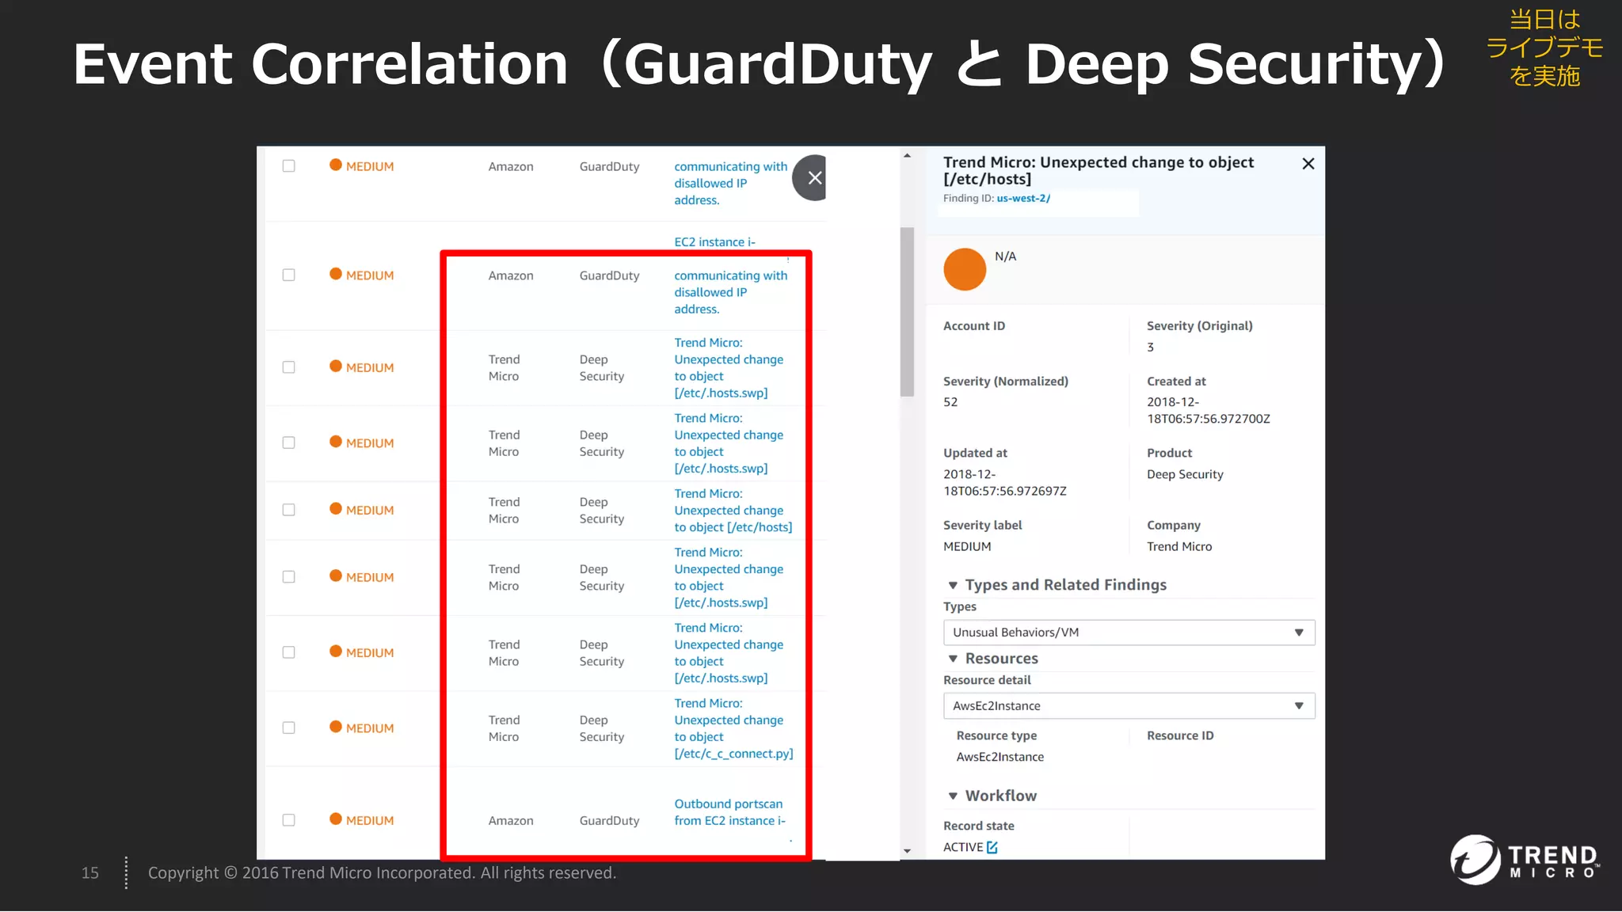Click GuardDuty in the top row
This screenshot has width=1622, height=912.
(609, 166)
